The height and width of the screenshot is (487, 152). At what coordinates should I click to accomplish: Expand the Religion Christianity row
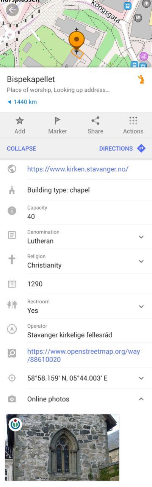141,261
